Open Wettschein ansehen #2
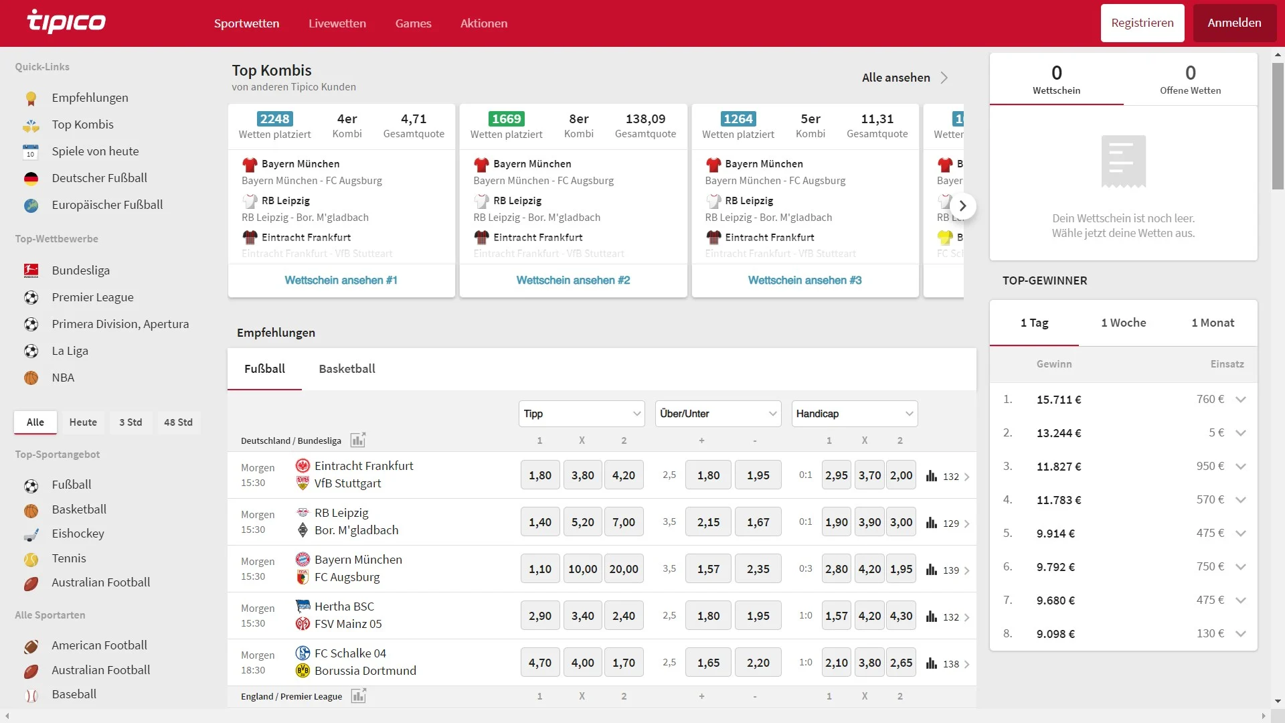Image resolution: width=1285 pixels, height=723 pixels. (x=573, y=280)
